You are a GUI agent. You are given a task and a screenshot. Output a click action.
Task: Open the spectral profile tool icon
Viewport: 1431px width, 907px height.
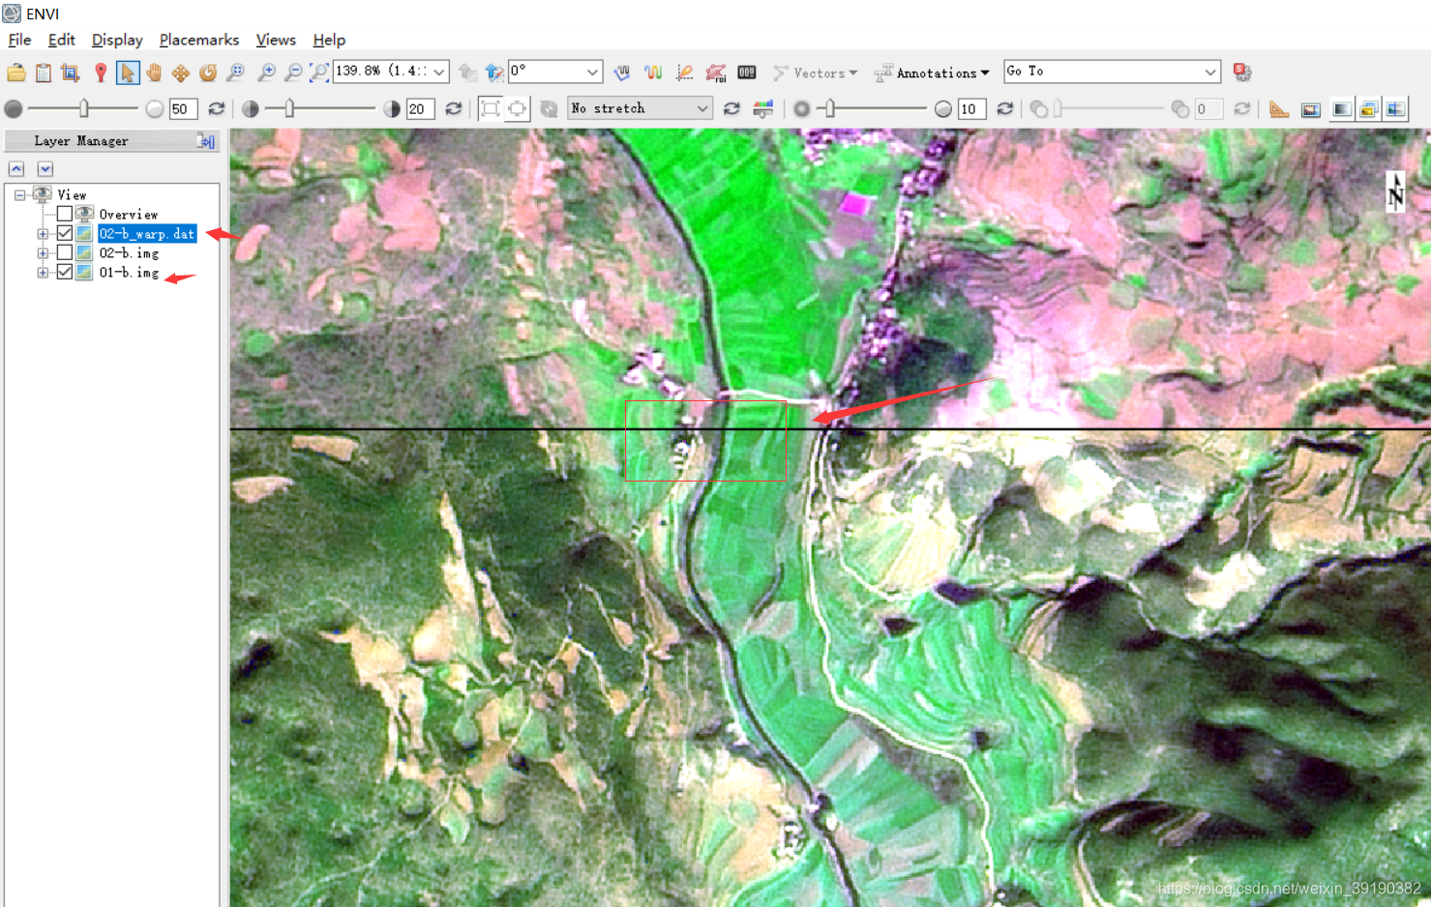point(653,73)
